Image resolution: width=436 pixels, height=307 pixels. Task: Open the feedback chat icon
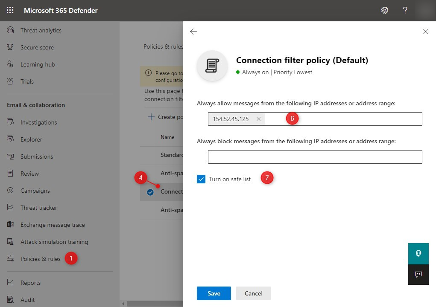418,275
